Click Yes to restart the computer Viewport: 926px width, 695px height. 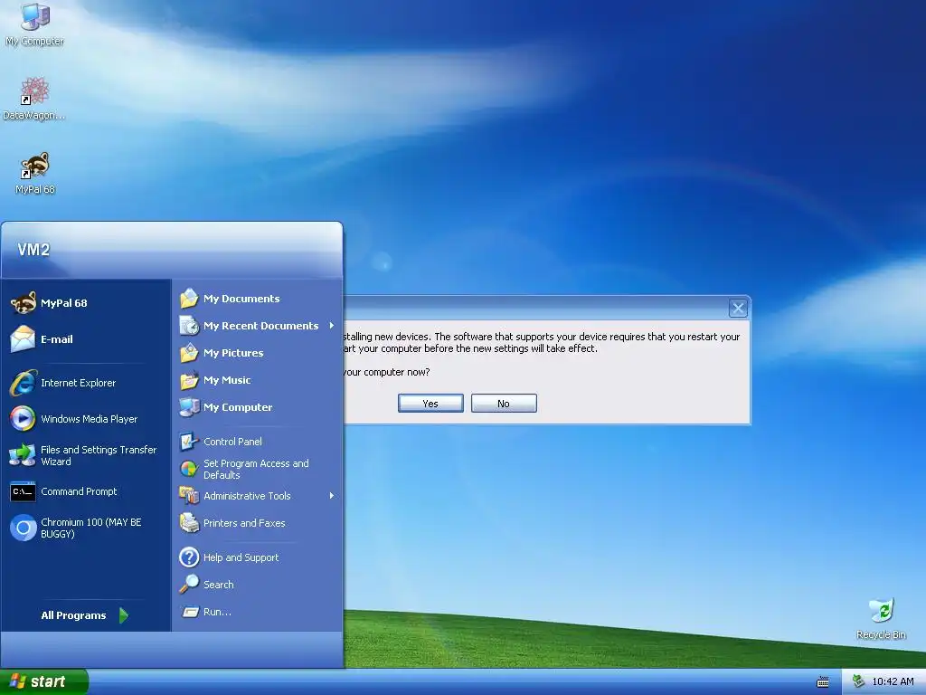point(430,403)
